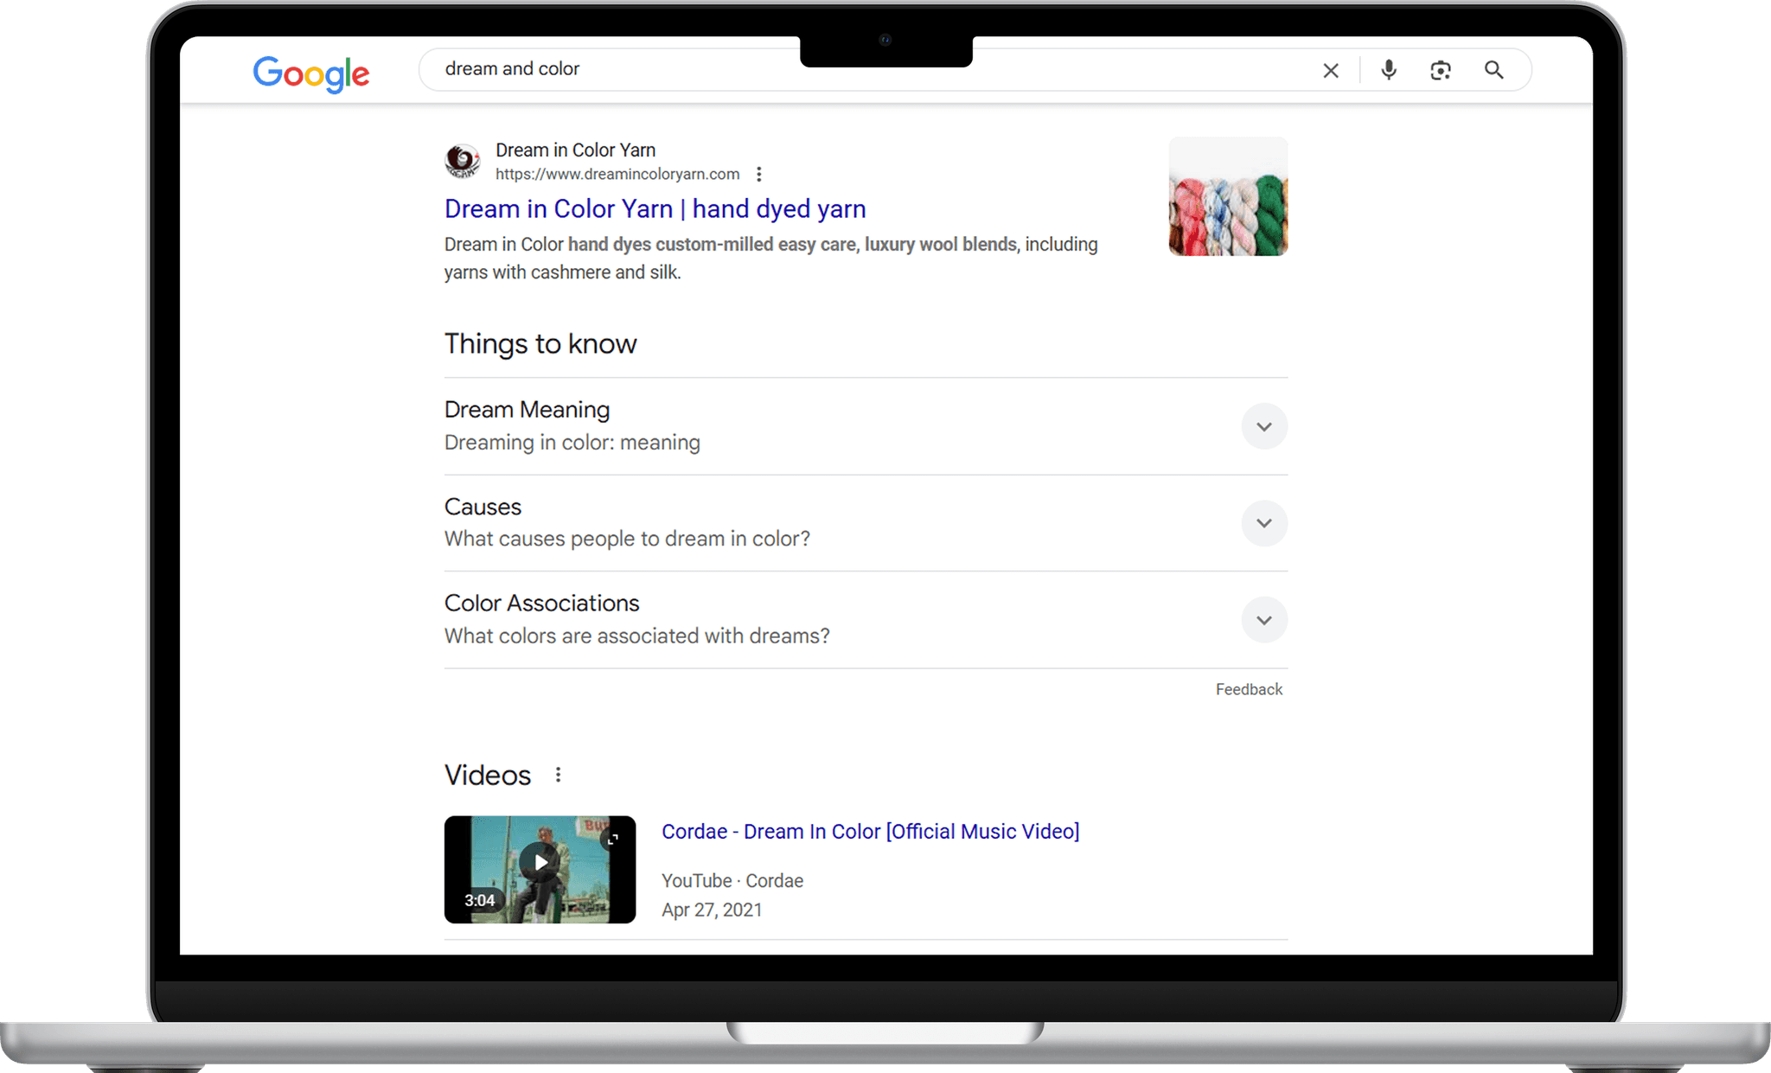This screenshot has width=1771, height=1073.
Task: Open three-dot menu next to Videos heading
Action: (x=558, y=775)
